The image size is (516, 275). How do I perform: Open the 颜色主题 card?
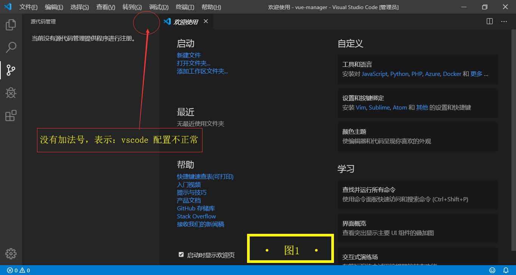pos(417,136)
